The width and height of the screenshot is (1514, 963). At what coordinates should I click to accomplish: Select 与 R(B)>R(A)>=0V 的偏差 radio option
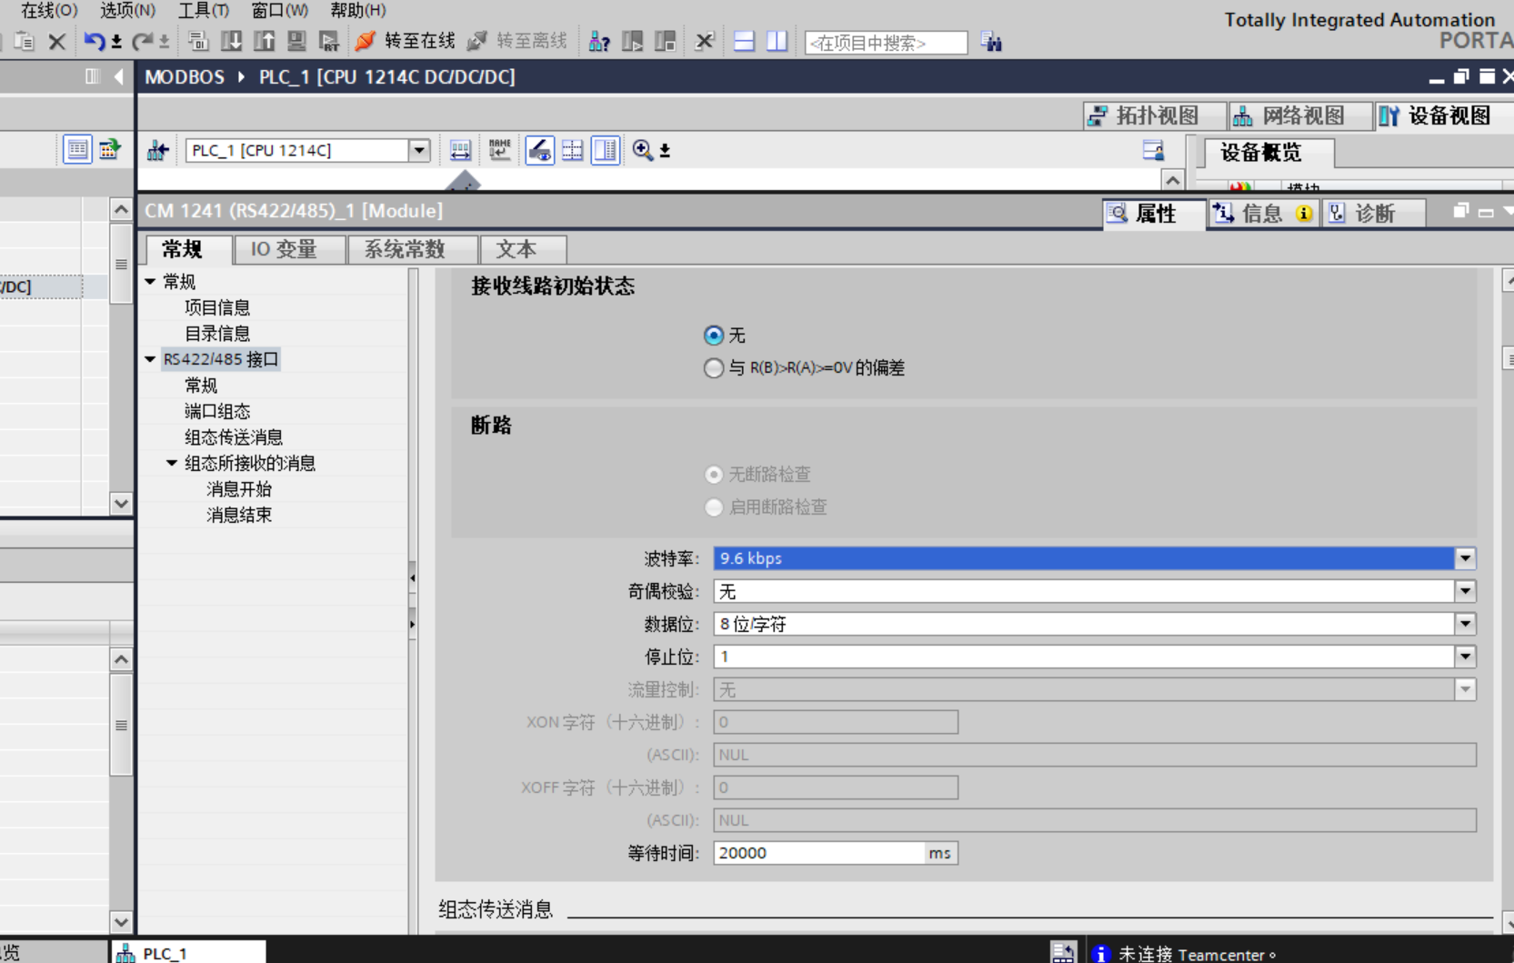point(714,368)
